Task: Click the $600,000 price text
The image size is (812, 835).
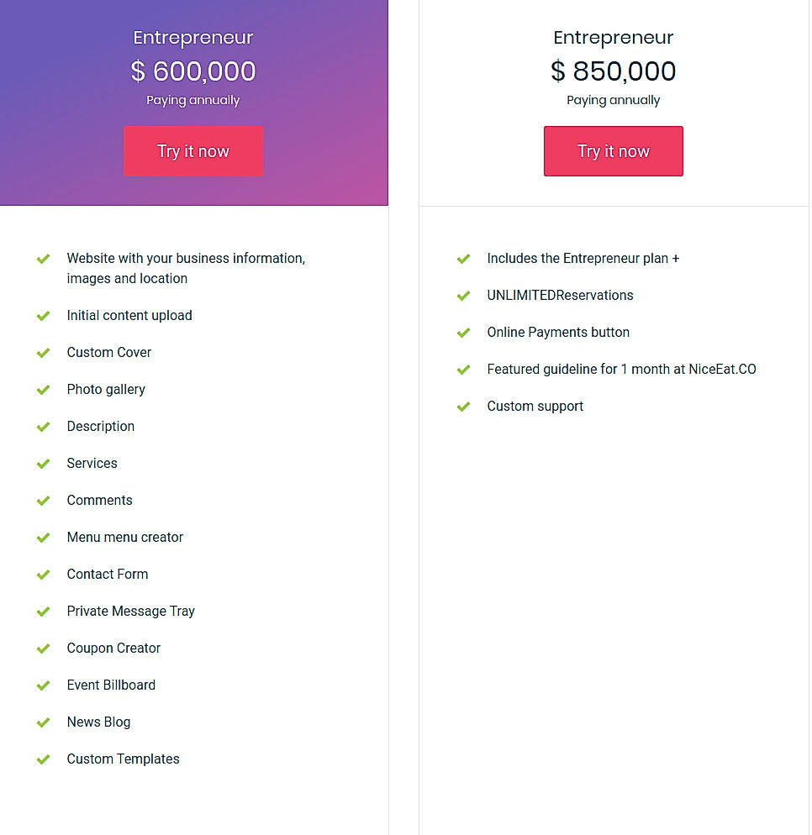Action: (193, 71)
